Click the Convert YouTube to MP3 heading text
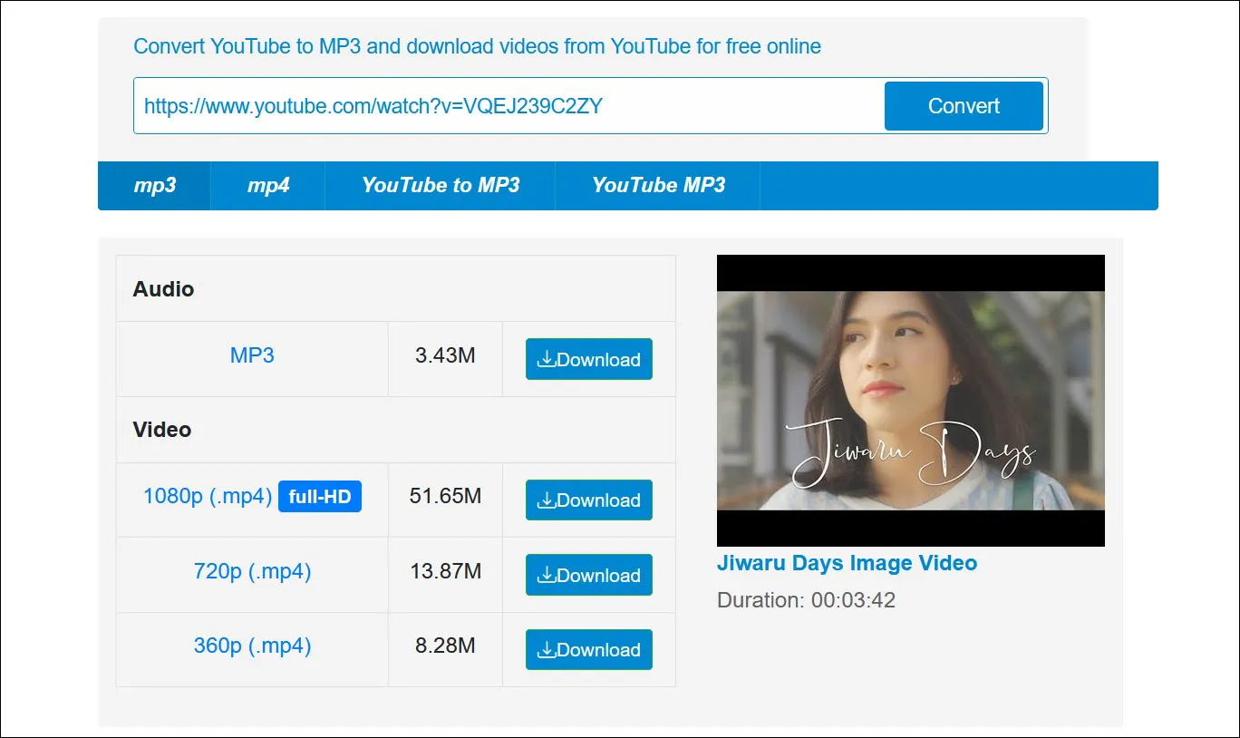The image size is (1240, 738). coord(477,46)
